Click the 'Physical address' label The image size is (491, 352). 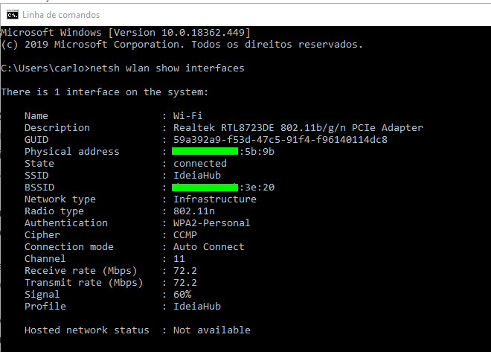(72, 152)
